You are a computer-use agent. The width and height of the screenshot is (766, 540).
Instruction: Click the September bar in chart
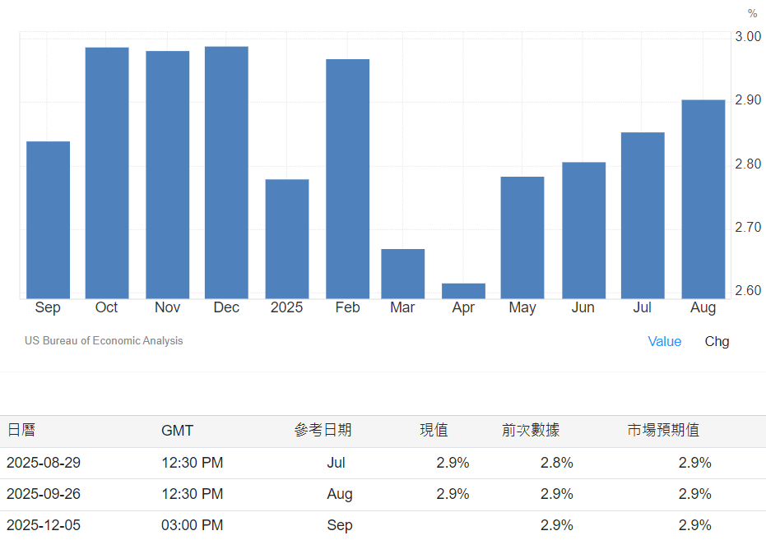pos(48,219)
